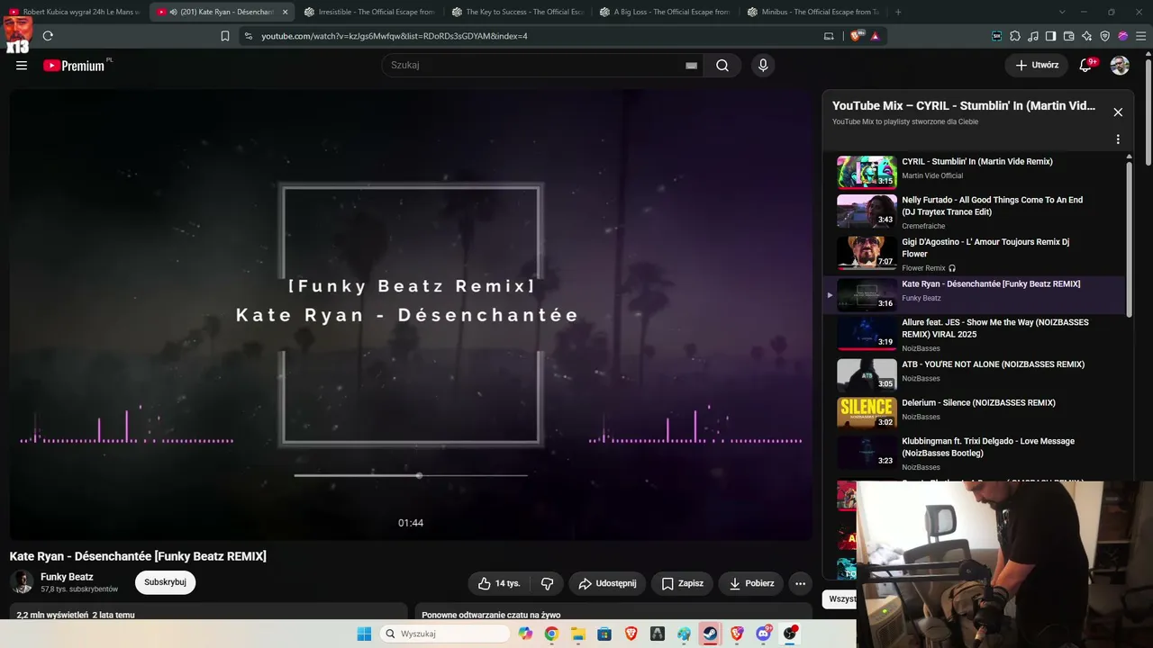Click the video title below the player
This screenshot has width=1153, height=648.
pos(138,556)
